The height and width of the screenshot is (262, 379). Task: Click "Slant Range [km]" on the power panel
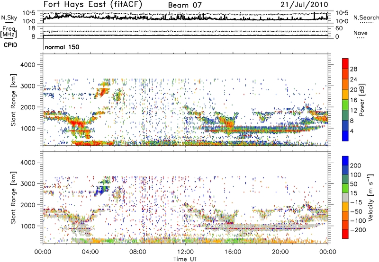click(x=13, y=100)
